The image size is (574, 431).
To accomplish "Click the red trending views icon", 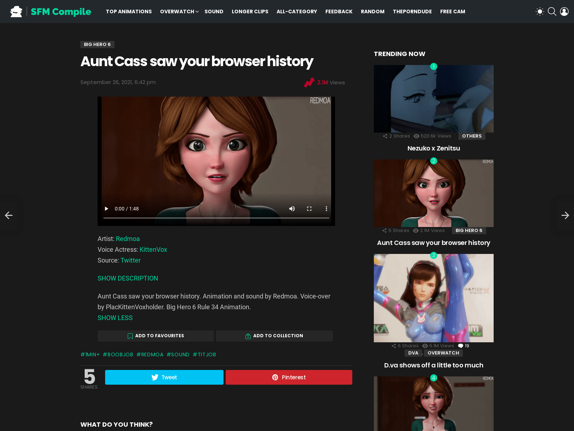I will click(x=309, y=83).
